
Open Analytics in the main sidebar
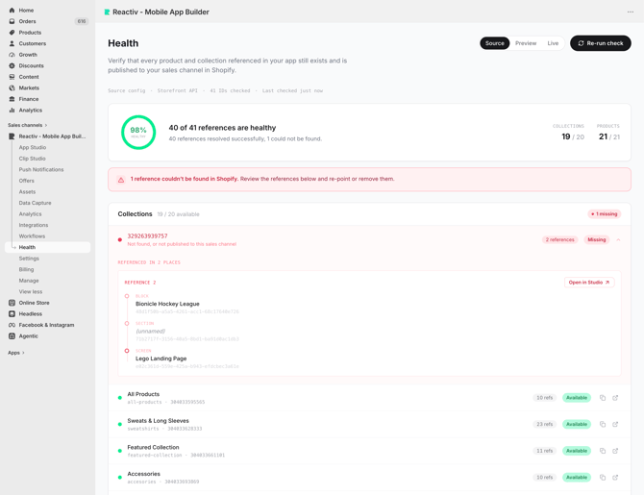coord(31,111)
